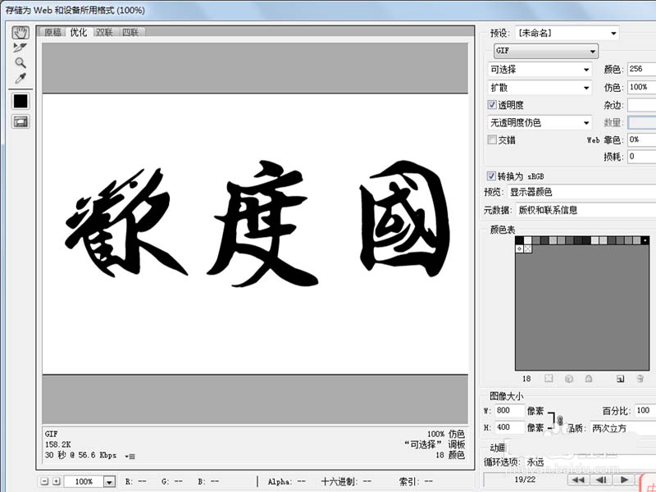Select the transparent checker swatch in second row
This screenshot has height=492, width=656.
(x=527, y=248)
